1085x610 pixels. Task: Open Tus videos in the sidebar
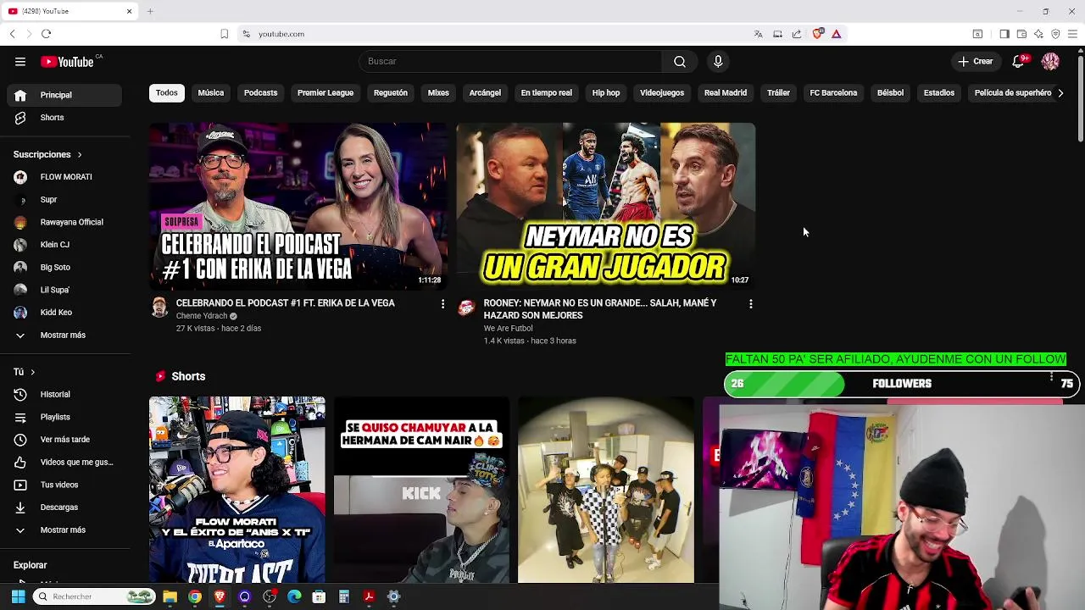coord(66,485)
